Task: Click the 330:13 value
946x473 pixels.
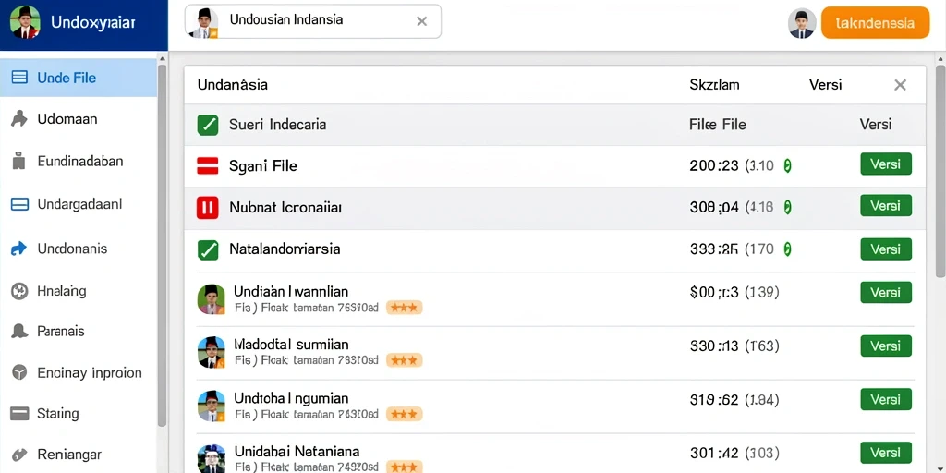Action: click(x=714, y=346)
